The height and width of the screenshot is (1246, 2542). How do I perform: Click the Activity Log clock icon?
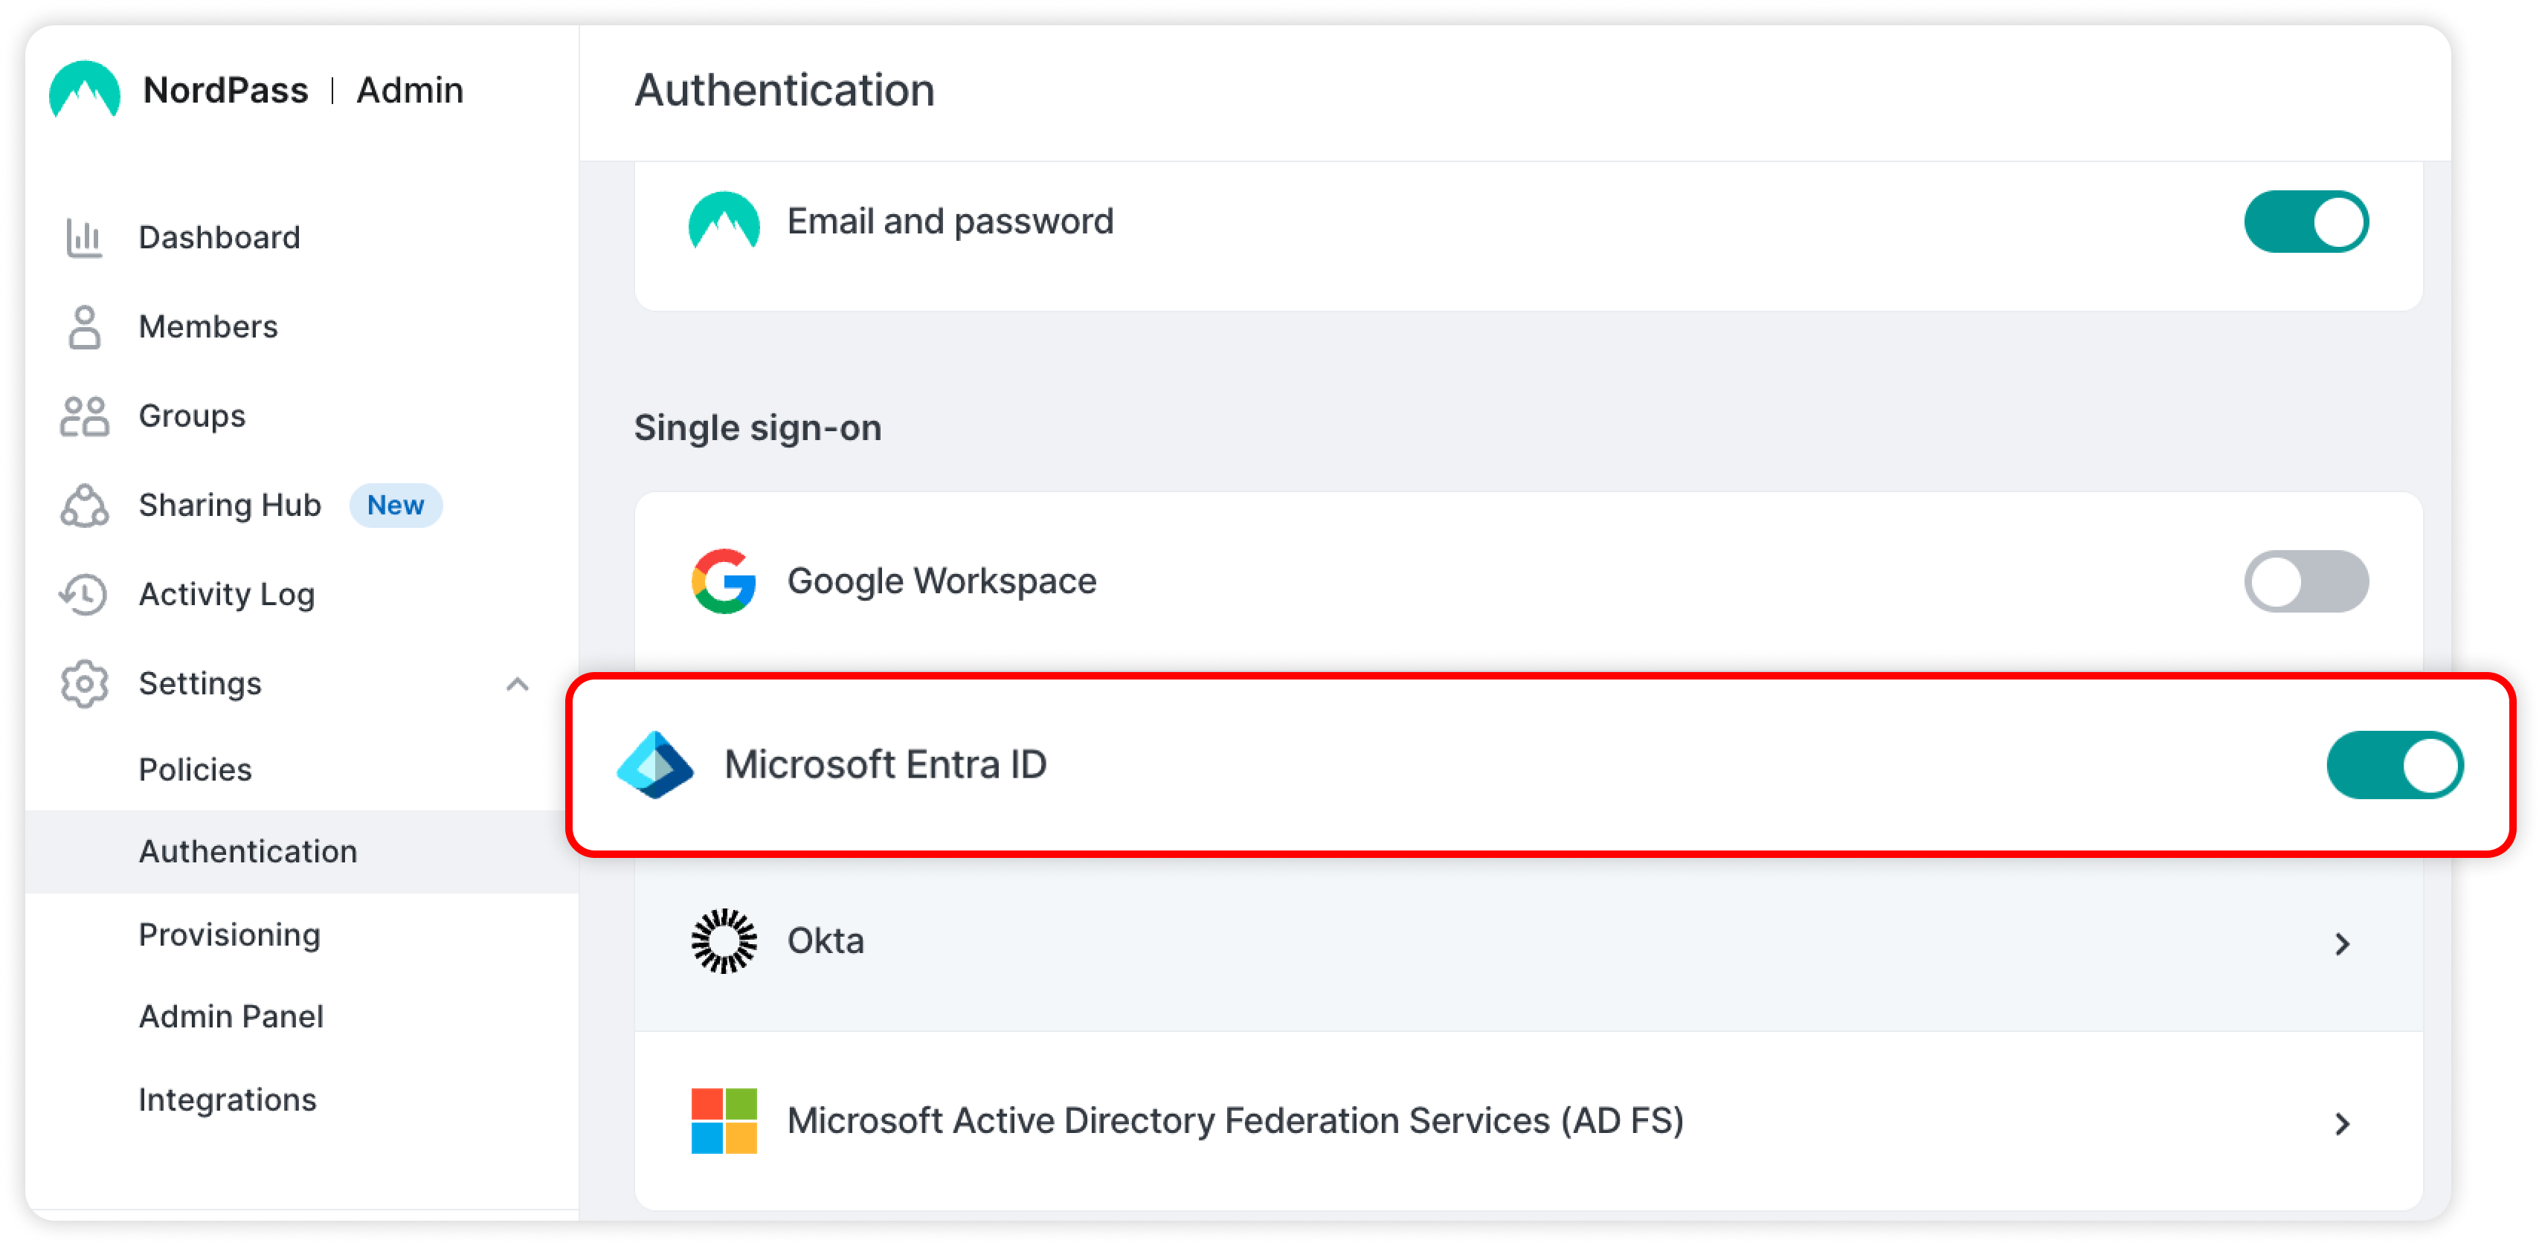84,594
